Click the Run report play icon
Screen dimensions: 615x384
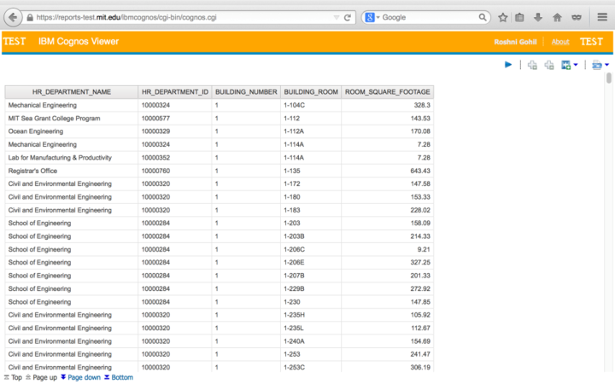(508, 65)
